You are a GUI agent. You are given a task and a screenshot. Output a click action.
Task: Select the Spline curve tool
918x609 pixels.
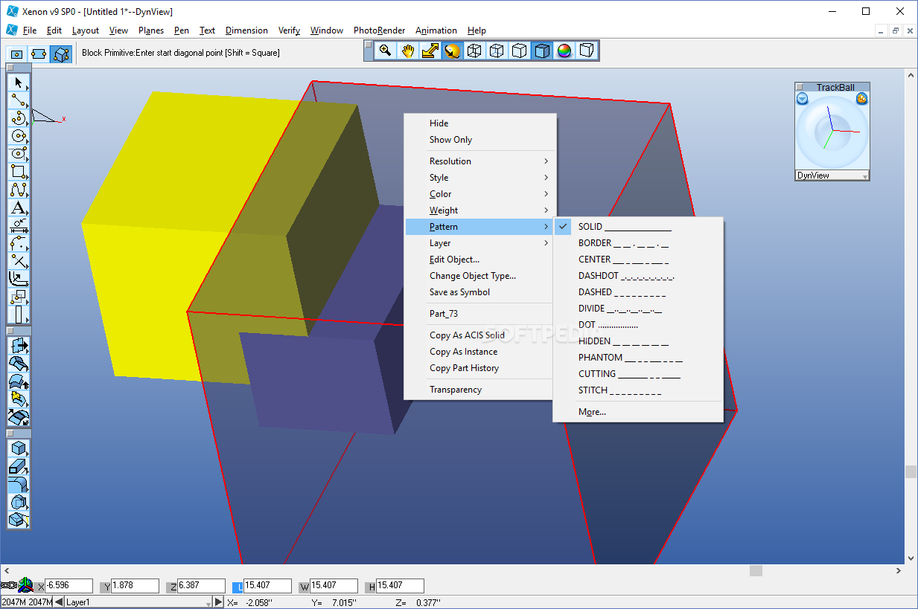19,190
